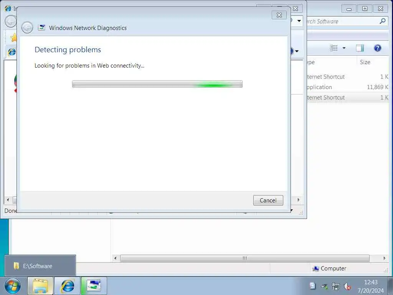Minimize the Explorer Software window
This screenshot has height=295, width=393.
349,8
